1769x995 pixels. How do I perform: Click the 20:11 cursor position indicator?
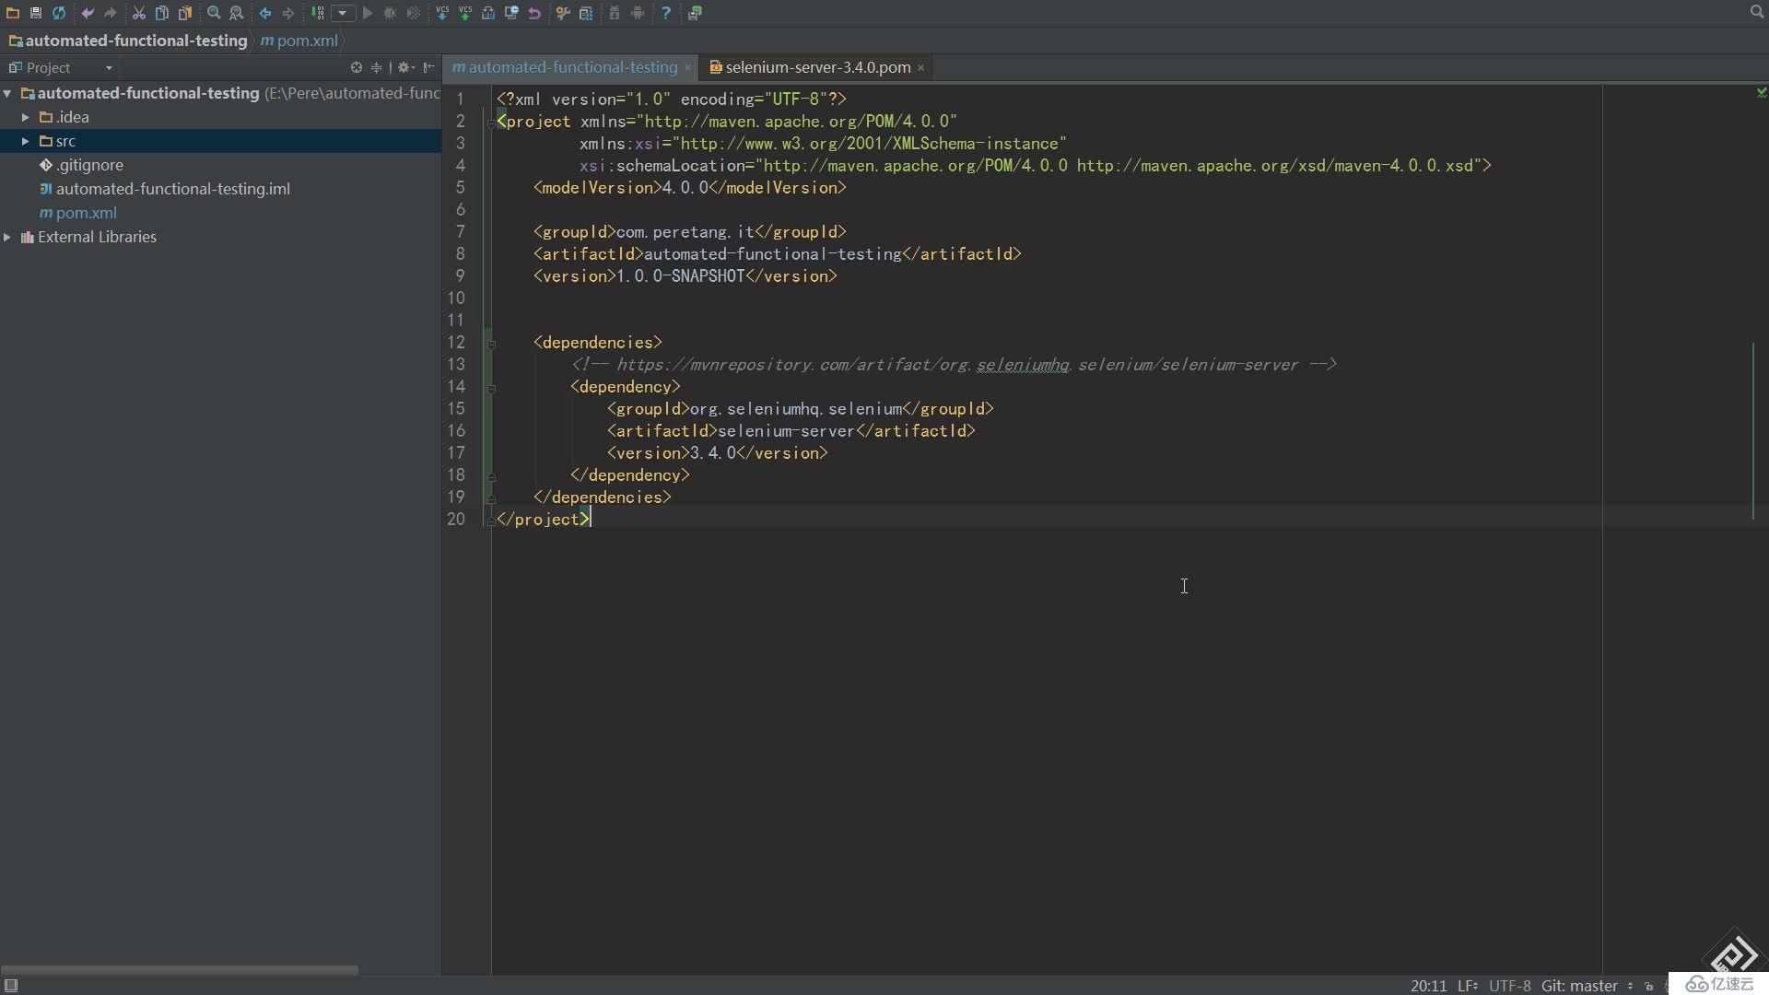click(1428, 985)
